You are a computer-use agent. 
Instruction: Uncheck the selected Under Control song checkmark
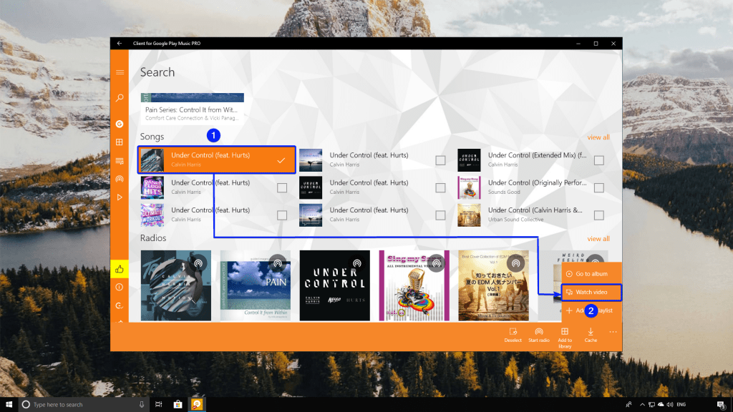281,160
